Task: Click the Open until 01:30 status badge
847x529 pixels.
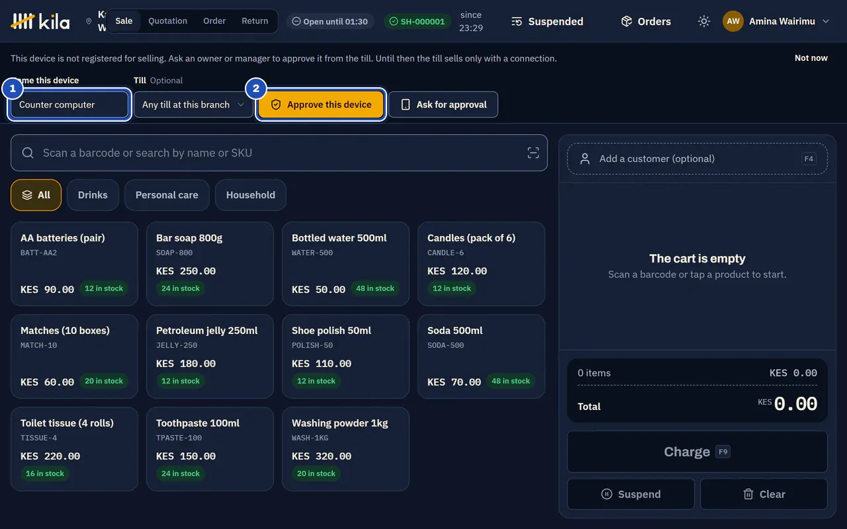Action: click(x=330, y=21)
